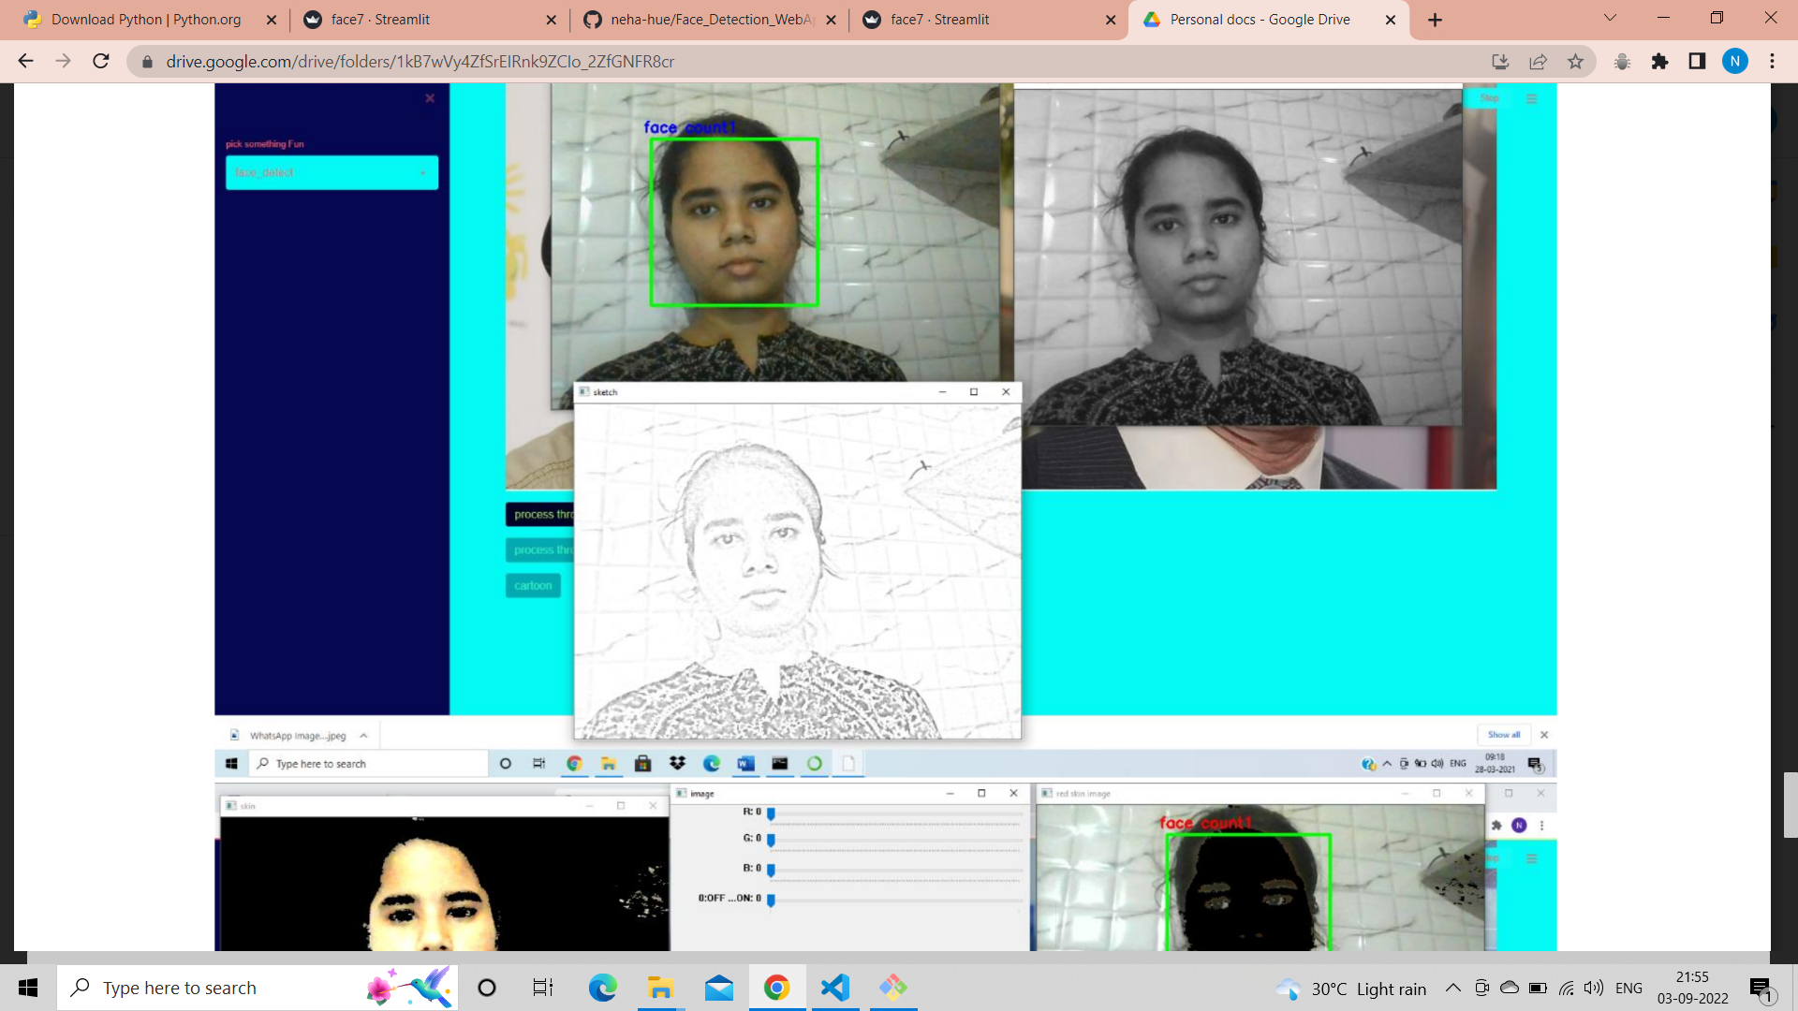Image resolution: width=1798 pixels, height=1011 pixels.
Task: Open Task View on the taskbar
Action: (x=543, y=988)
